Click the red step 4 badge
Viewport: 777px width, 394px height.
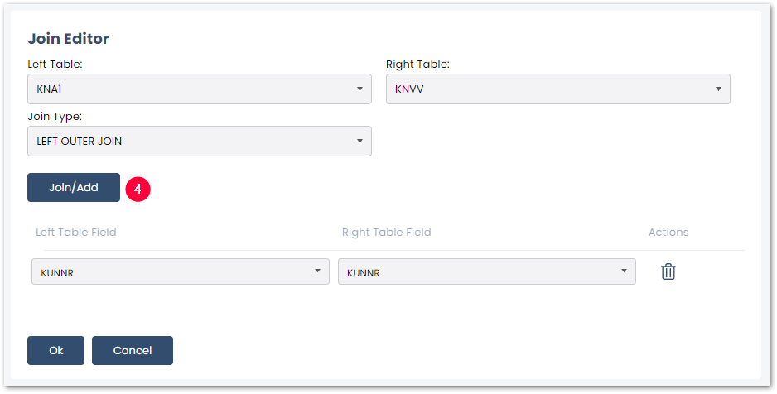coord(138,189)
